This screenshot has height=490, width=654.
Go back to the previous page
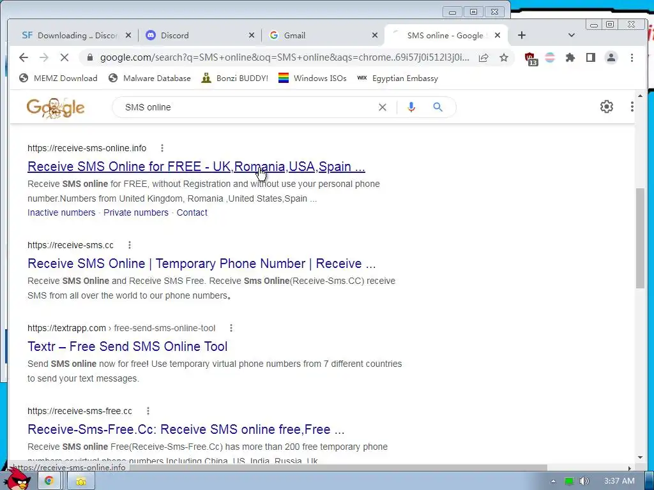click(x=24, y=57)
